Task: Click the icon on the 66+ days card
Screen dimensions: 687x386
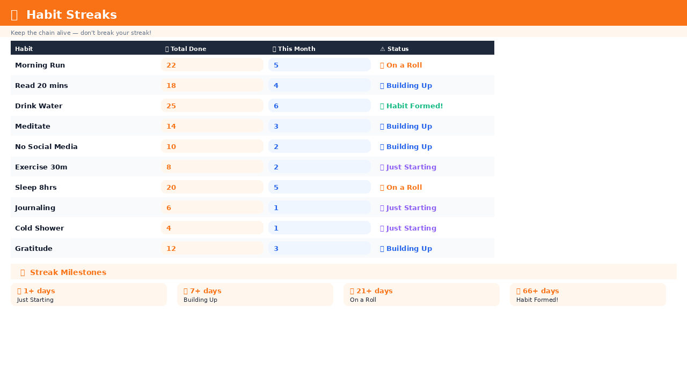Action: pyautogui.click(x=518, y=291)
